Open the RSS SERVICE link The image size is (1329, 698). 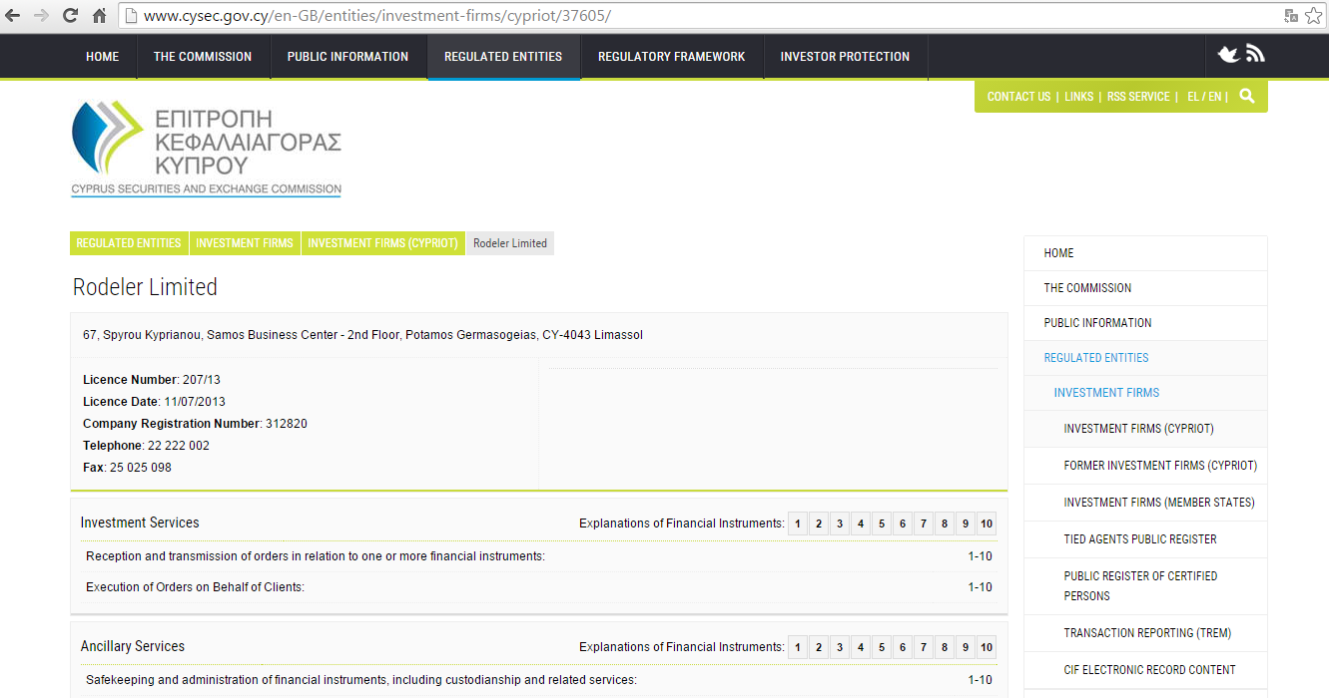click(x=1138, y=97)
